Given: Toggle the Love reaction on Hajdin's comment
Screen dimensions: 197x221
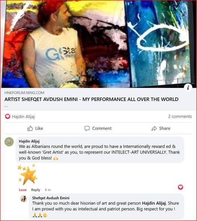Looking at the screenshot, I should 23,190.
